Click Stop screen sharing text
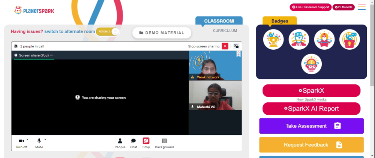375x158 pixels. [x=204, y=46]
